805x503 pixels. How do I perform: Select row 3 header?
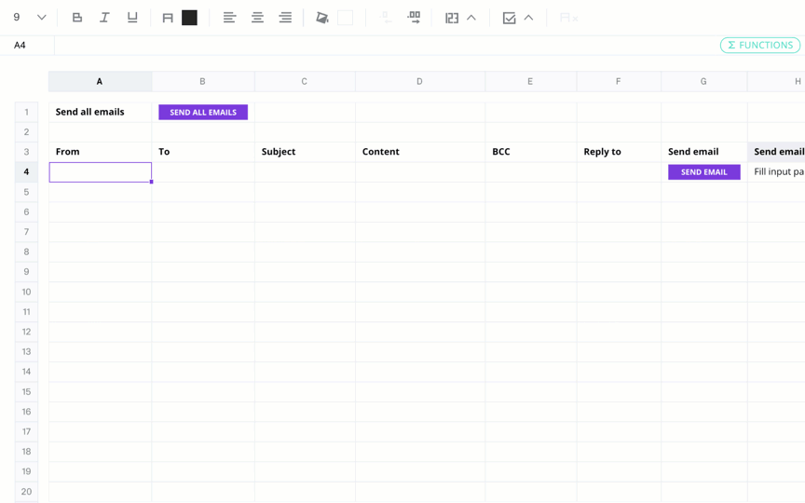27,152
